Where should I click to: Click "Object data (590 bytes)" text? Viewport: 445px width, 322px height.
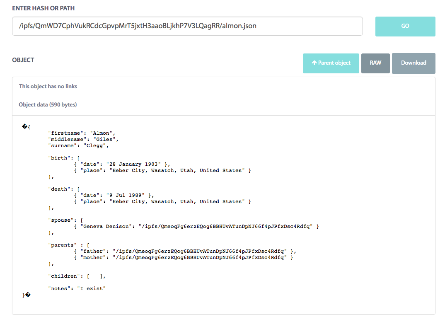pos(48,104)
